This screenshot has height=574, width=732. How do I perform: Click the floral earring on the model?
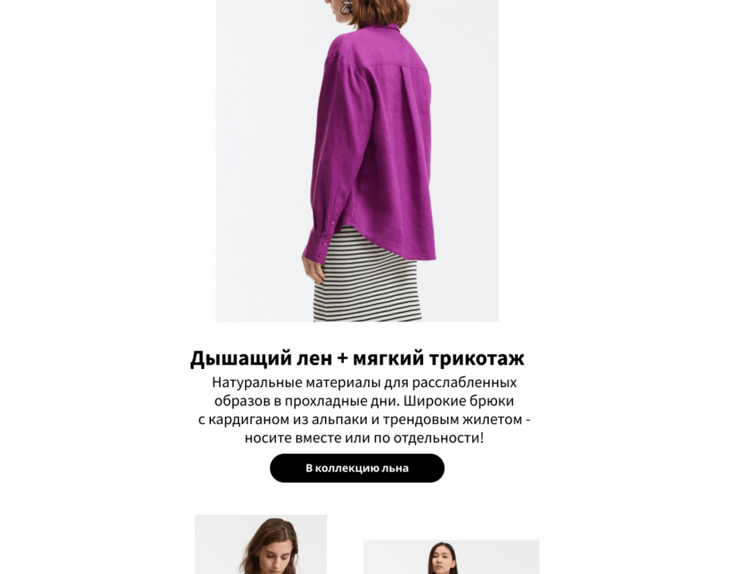coord(346,7)
